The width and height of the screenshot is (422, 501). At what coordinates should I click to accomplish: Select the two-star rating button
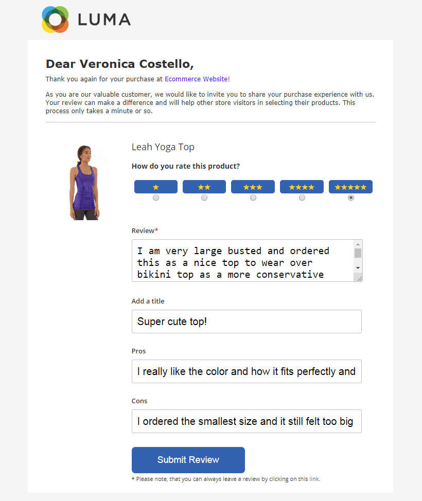click(x=204, y=187)
